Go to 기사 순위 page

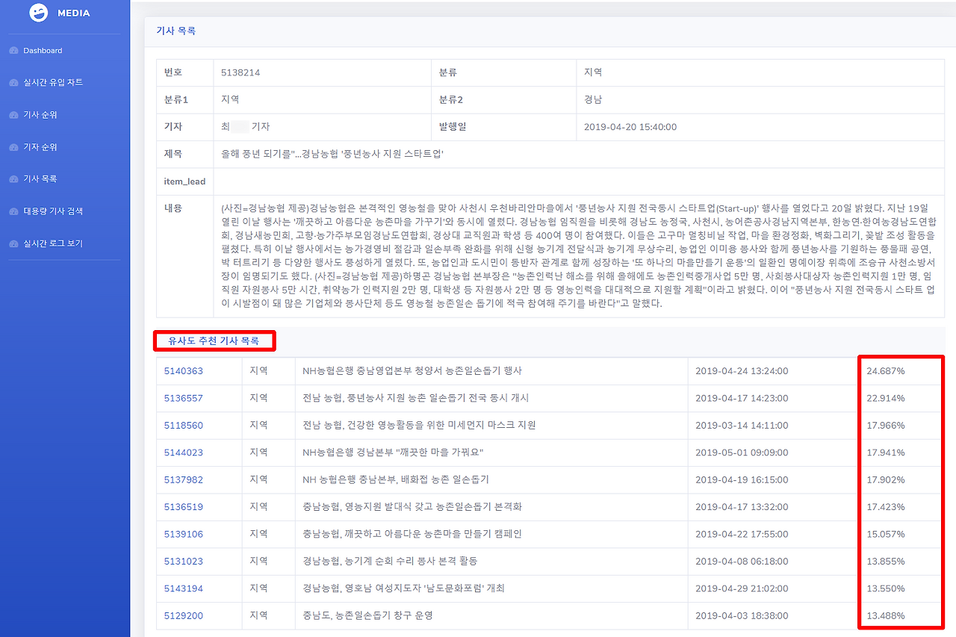[40, 115]
